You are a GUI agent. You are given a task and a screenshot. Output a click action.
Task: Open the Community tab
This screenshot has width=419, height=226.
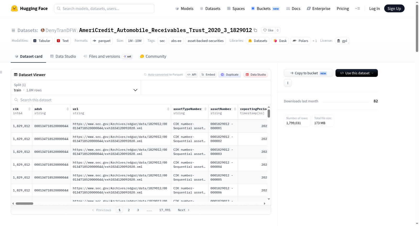tap(153, 56)
